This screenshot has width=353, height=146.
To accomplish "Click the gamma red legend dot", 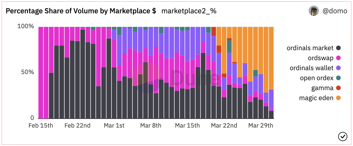I will pyautogui.click(x=338, y=88).
